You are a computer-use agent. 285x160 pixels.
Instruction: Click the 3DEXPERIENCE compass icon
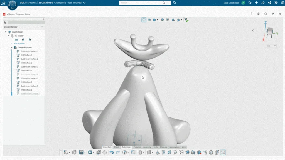point(12,5)
